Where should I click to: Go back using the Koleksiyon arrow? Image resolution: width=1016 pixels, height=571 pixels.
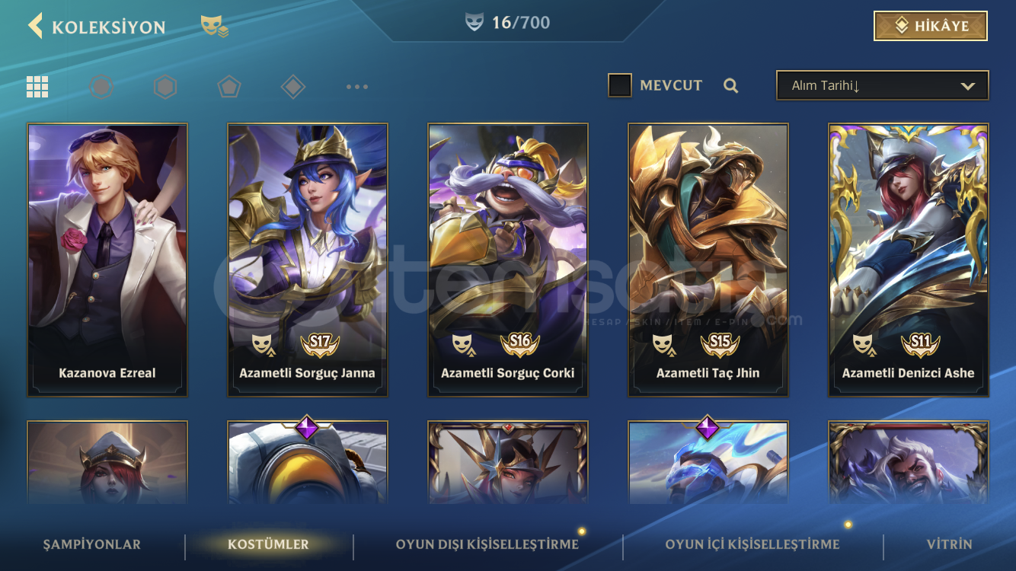[x=35, y=26]
